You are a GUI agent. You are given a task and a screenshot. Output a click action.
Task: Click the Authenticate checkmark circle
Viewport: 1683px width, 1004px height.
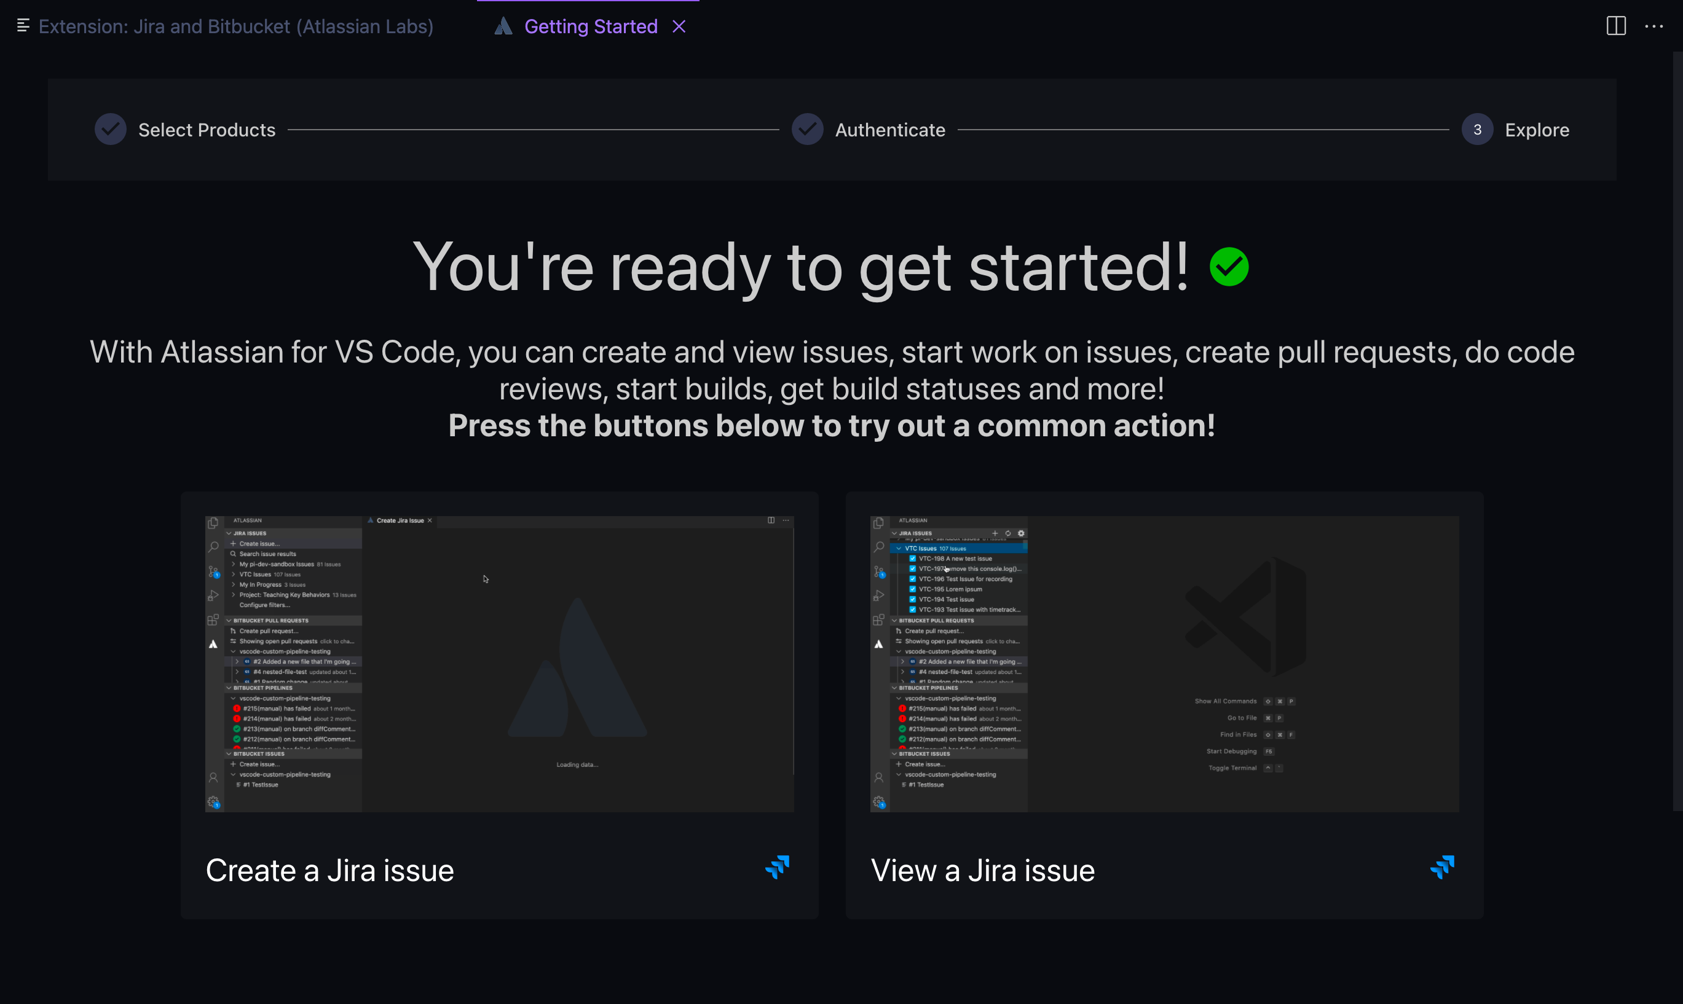807,129
